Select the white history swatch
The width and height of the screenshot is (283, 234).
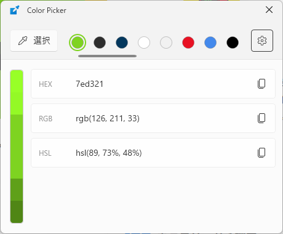[x=144, y=42]
